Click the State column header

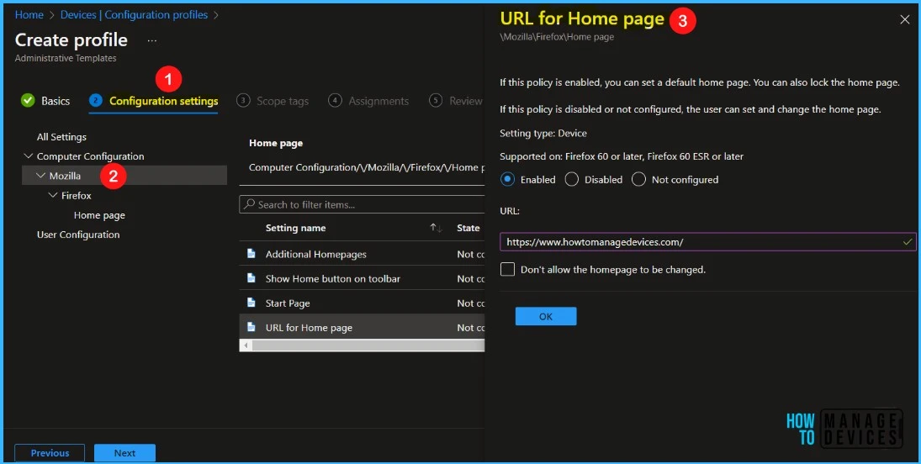point(468,228)
